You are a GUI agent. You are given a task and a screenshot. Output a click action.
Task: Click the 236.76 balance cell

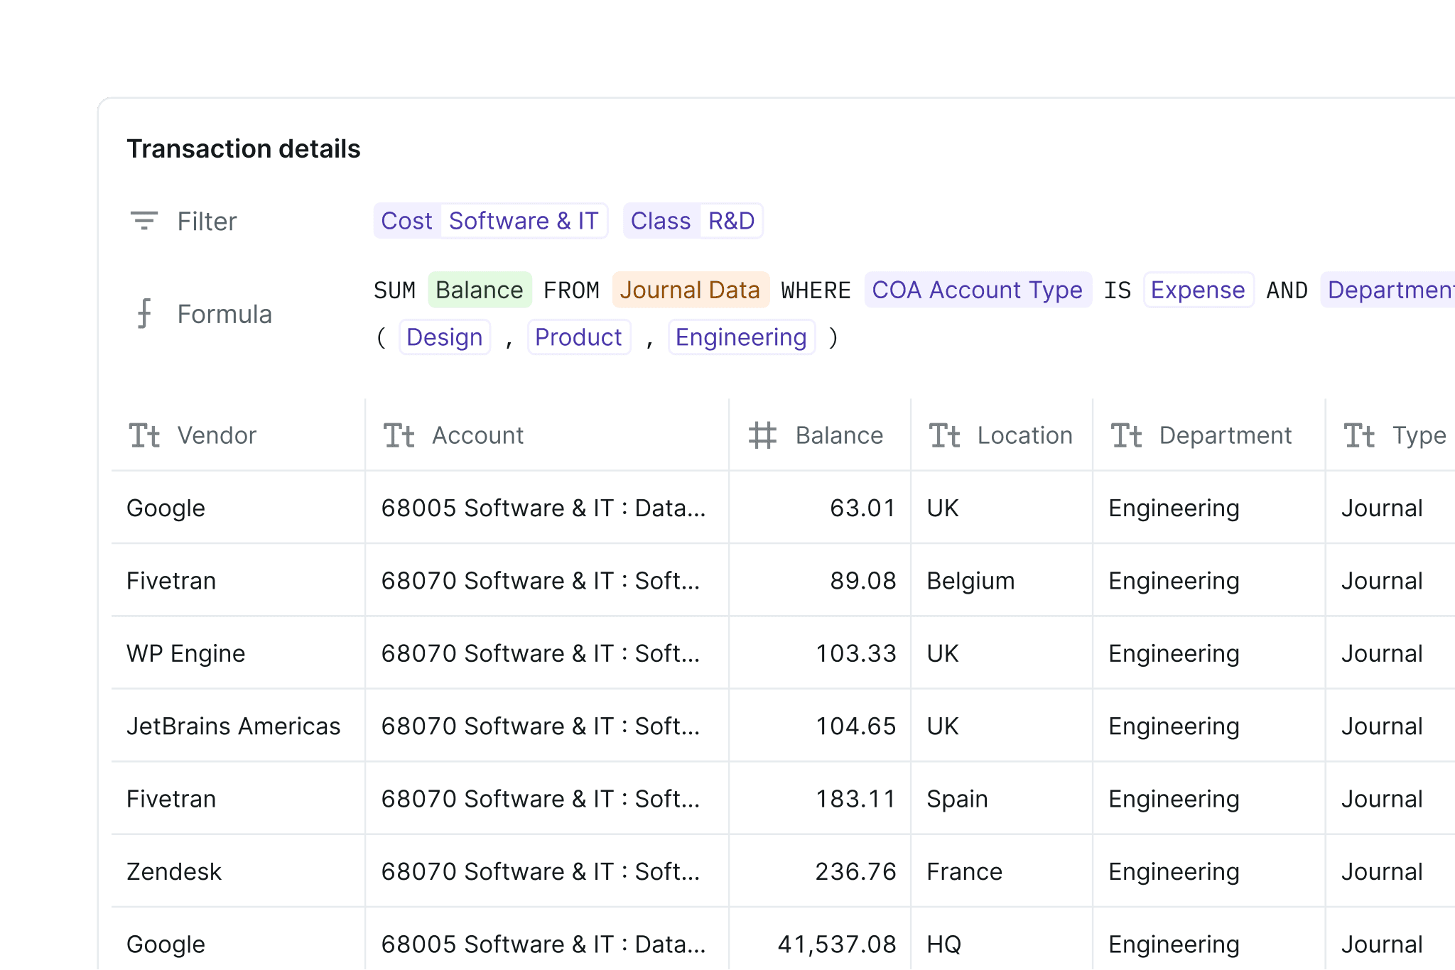click(x=820, y=871)
